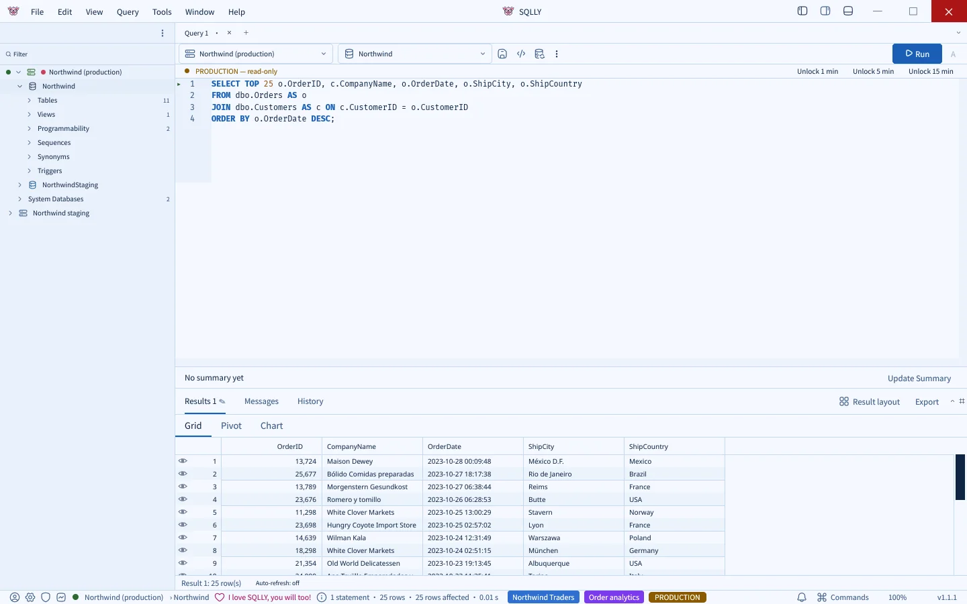Click the letter A button beside Run
967x604 pixels.
click(953, 54)
